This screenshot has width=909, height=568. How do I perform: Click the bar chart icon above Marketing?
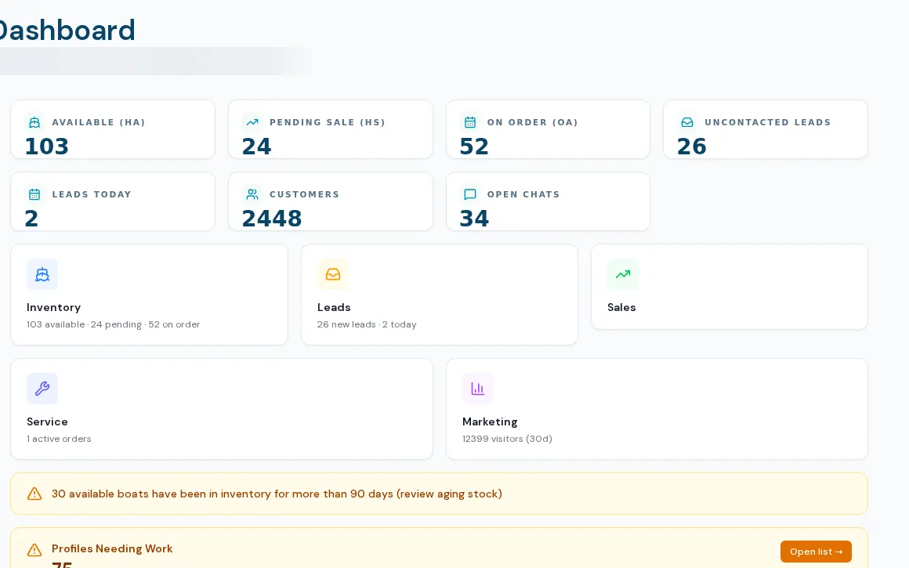(478, 389)
